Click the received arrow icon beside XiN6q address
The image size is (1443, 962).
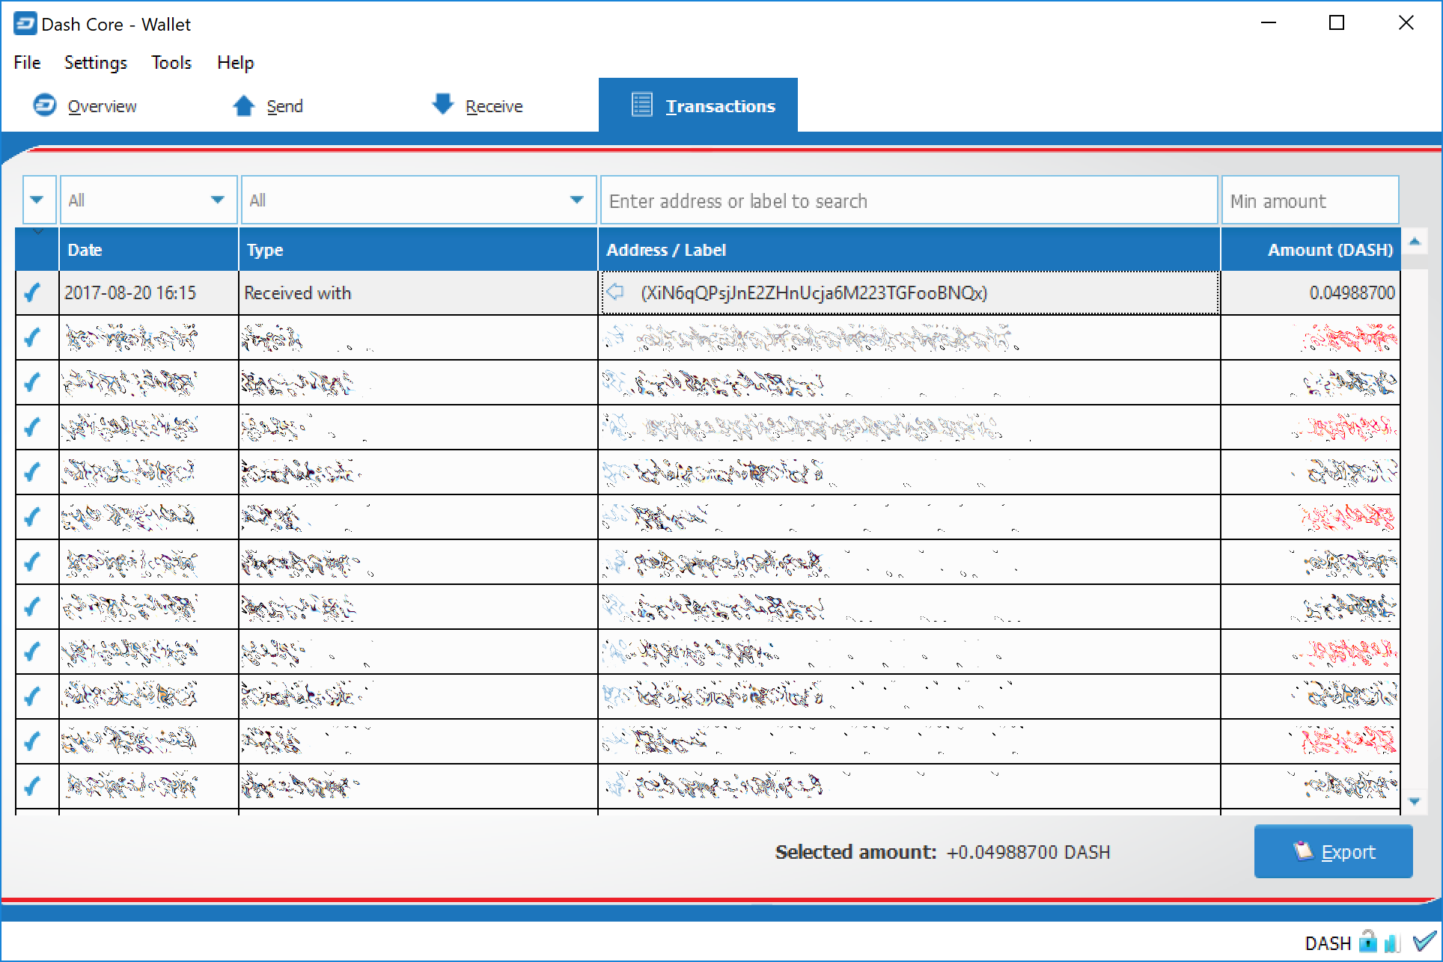tap(614, 292)
